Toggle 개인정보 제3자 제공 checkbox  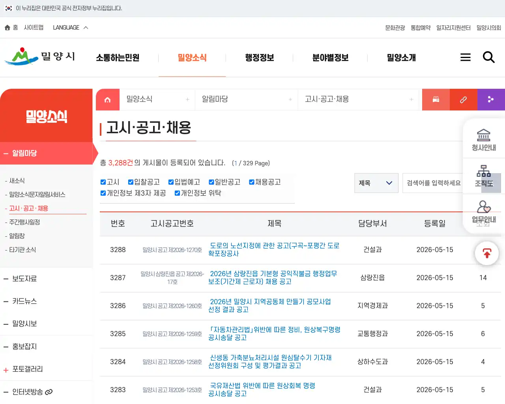tap(103, 193)
